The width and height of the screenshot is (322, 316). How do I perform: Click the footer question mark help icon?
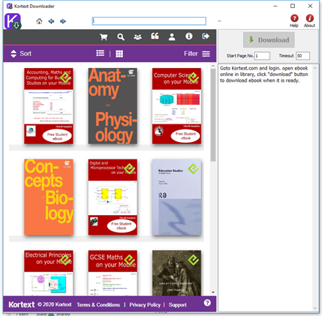coord(207,303)
